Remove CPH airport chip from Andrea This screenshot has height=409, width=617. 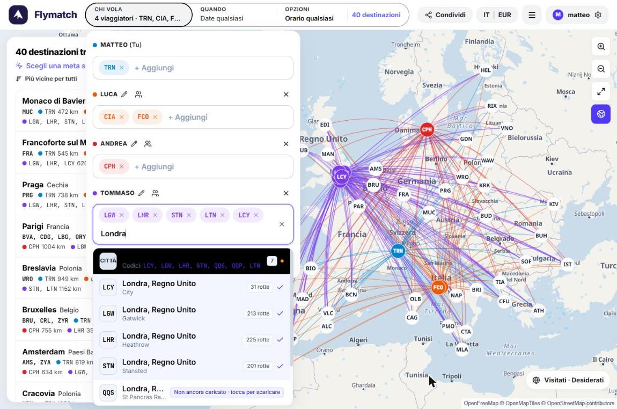pyautogui.click(x=122, y=166)
